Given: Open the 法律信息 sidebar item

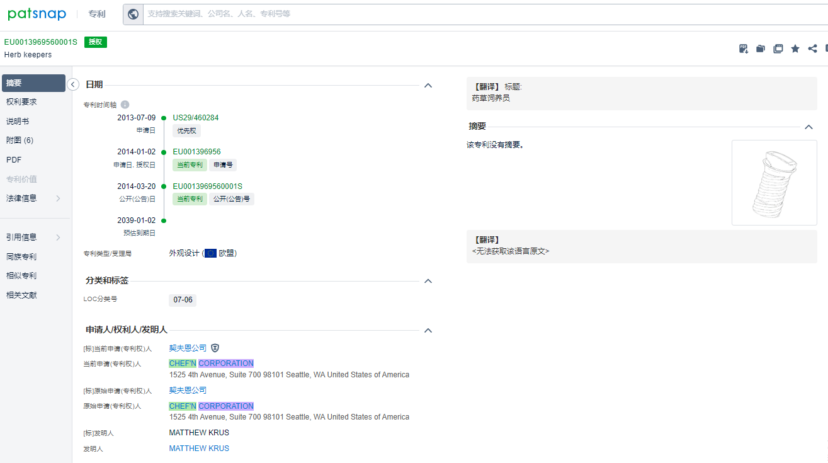Looking at the screenshot, I should [x=22, y=198].
